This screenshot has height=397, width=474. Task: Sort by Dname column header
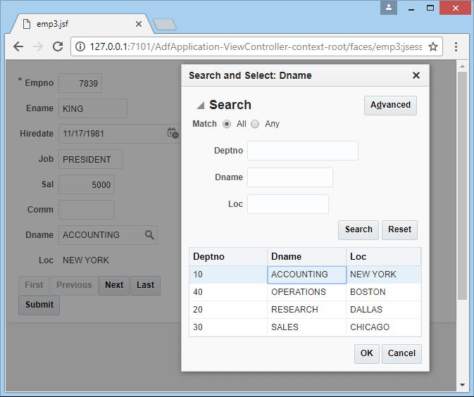point(306,256)
